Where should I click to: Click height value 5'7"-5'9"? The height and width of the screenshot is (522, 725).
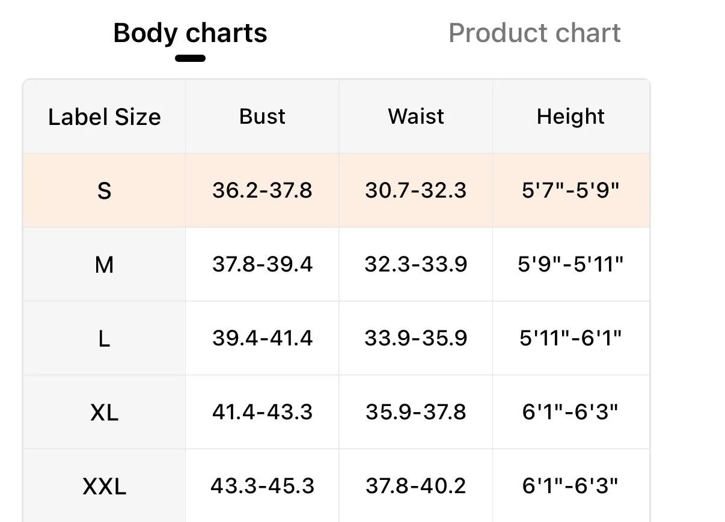point(571,190)
